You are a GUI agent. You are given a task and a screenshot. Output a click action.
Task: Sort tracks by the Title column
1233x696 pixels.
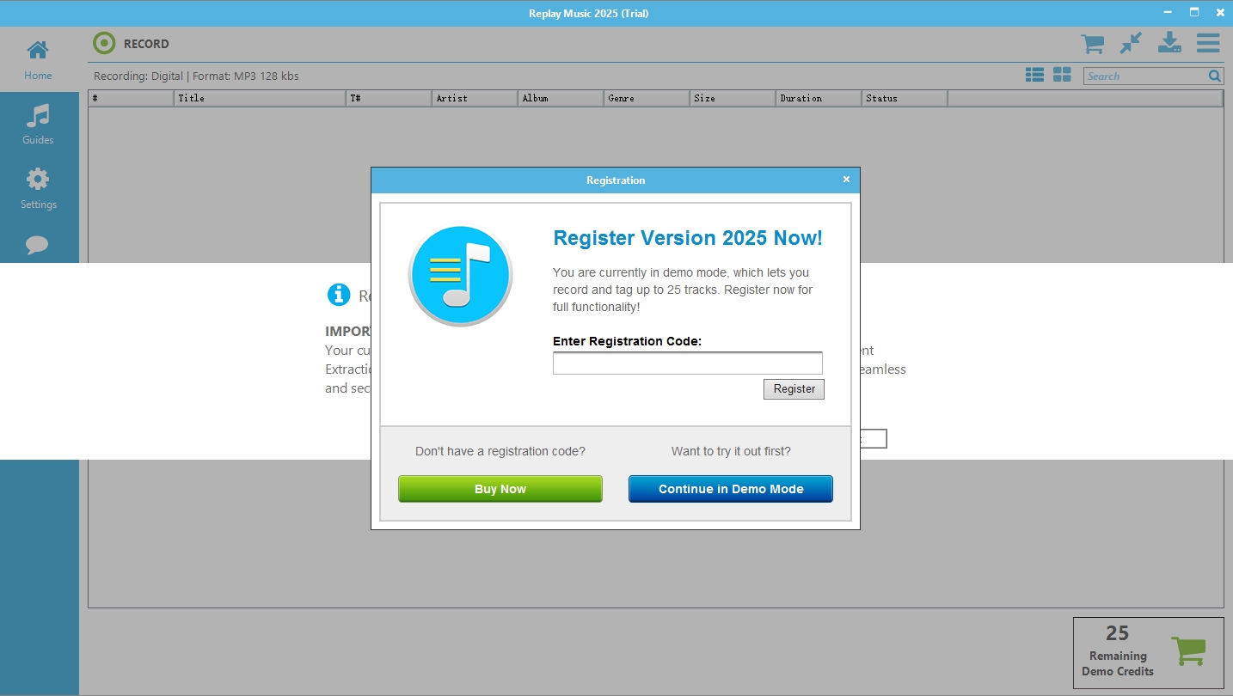260,98
